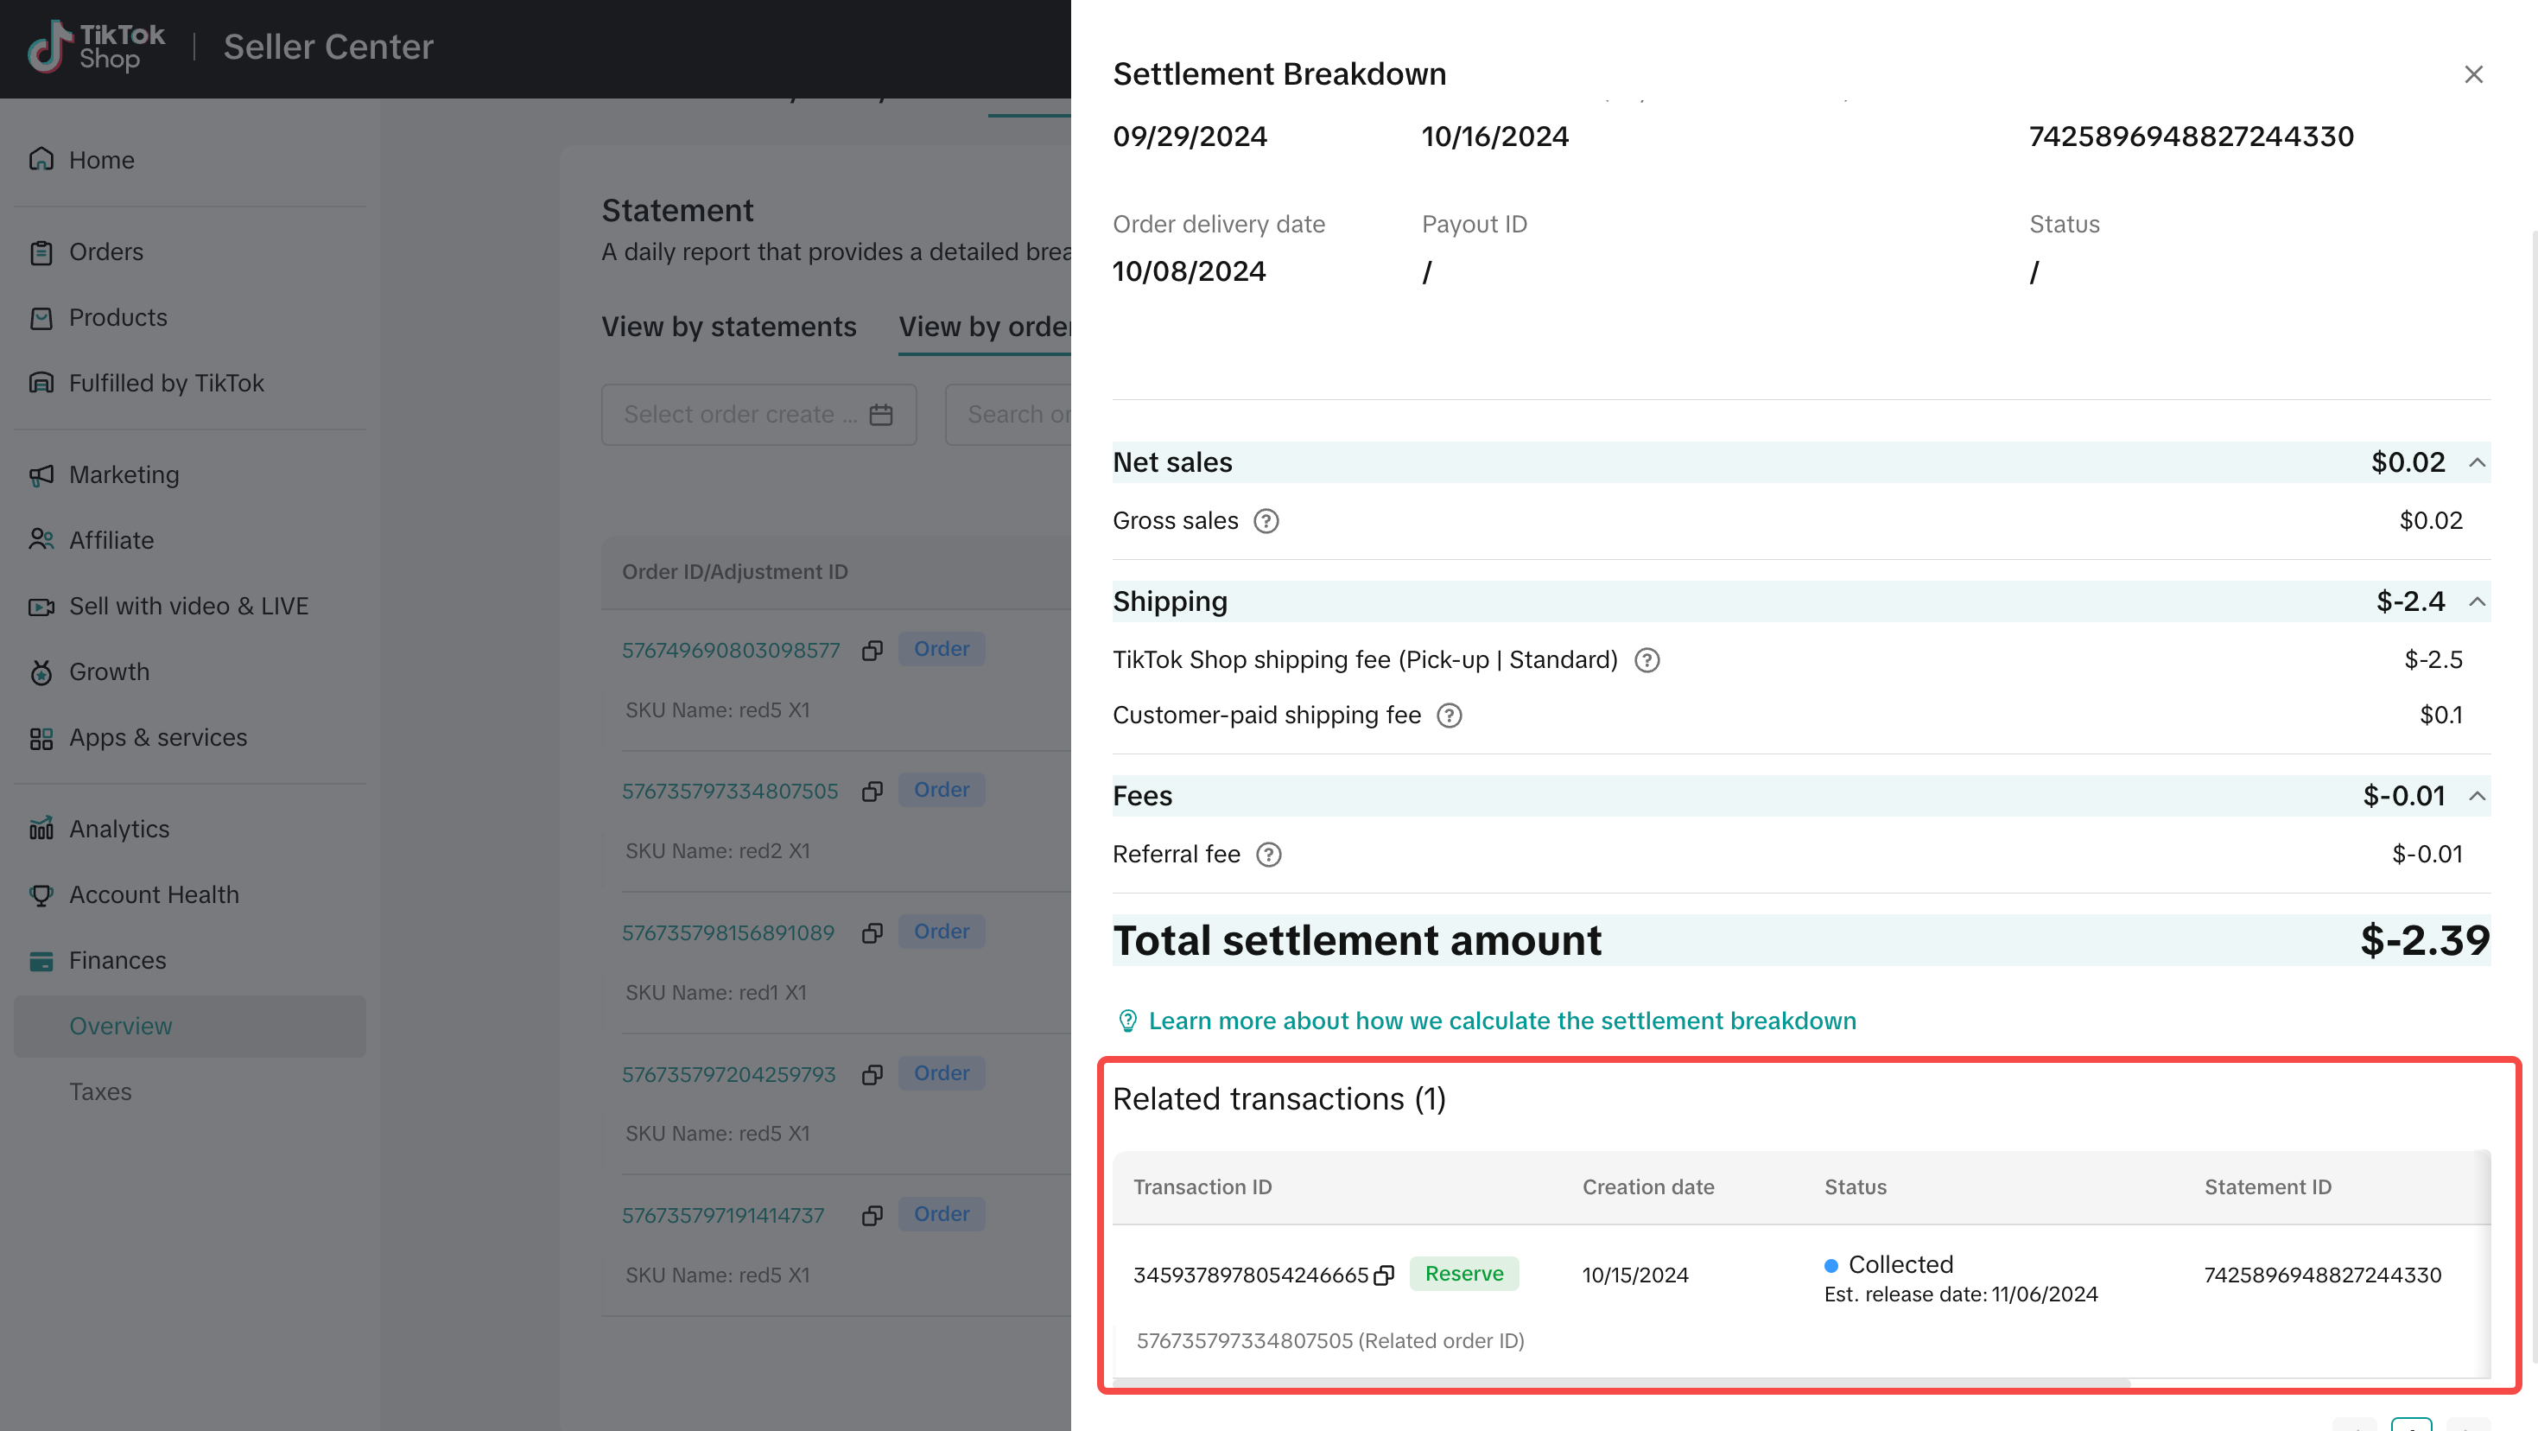Open the Finances menu in sidebar
This screenshot has width=2538, height=1431.
117,960
